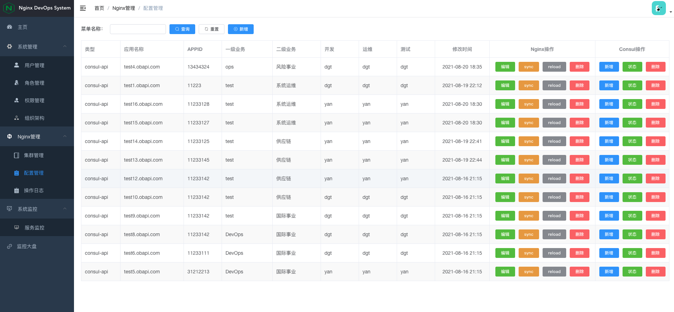
Task: Click the 系统监控 monitor icon
Action: (10, 209)
